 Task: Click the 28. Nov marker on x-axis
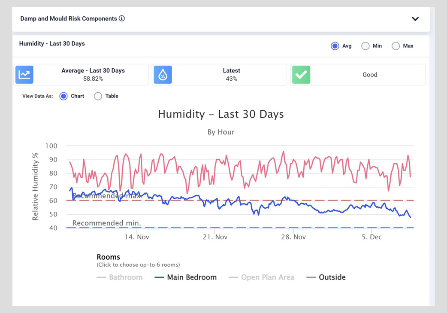293,237
